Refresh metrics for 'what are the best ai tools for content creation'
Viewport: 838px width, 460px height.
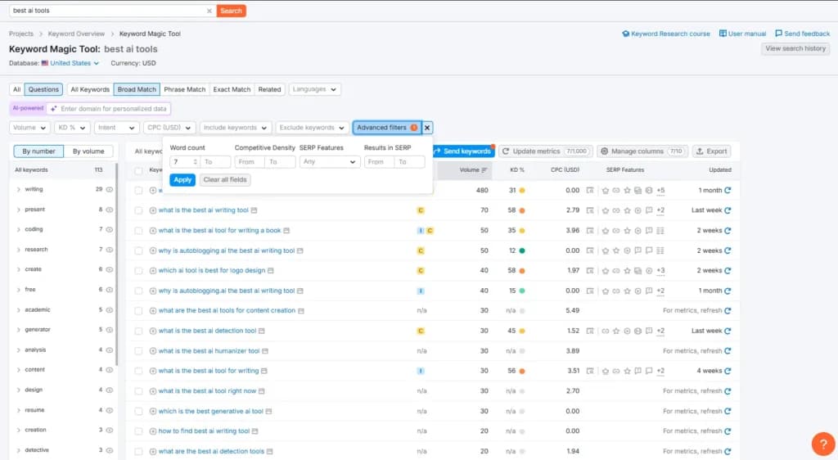click(728, 310)
